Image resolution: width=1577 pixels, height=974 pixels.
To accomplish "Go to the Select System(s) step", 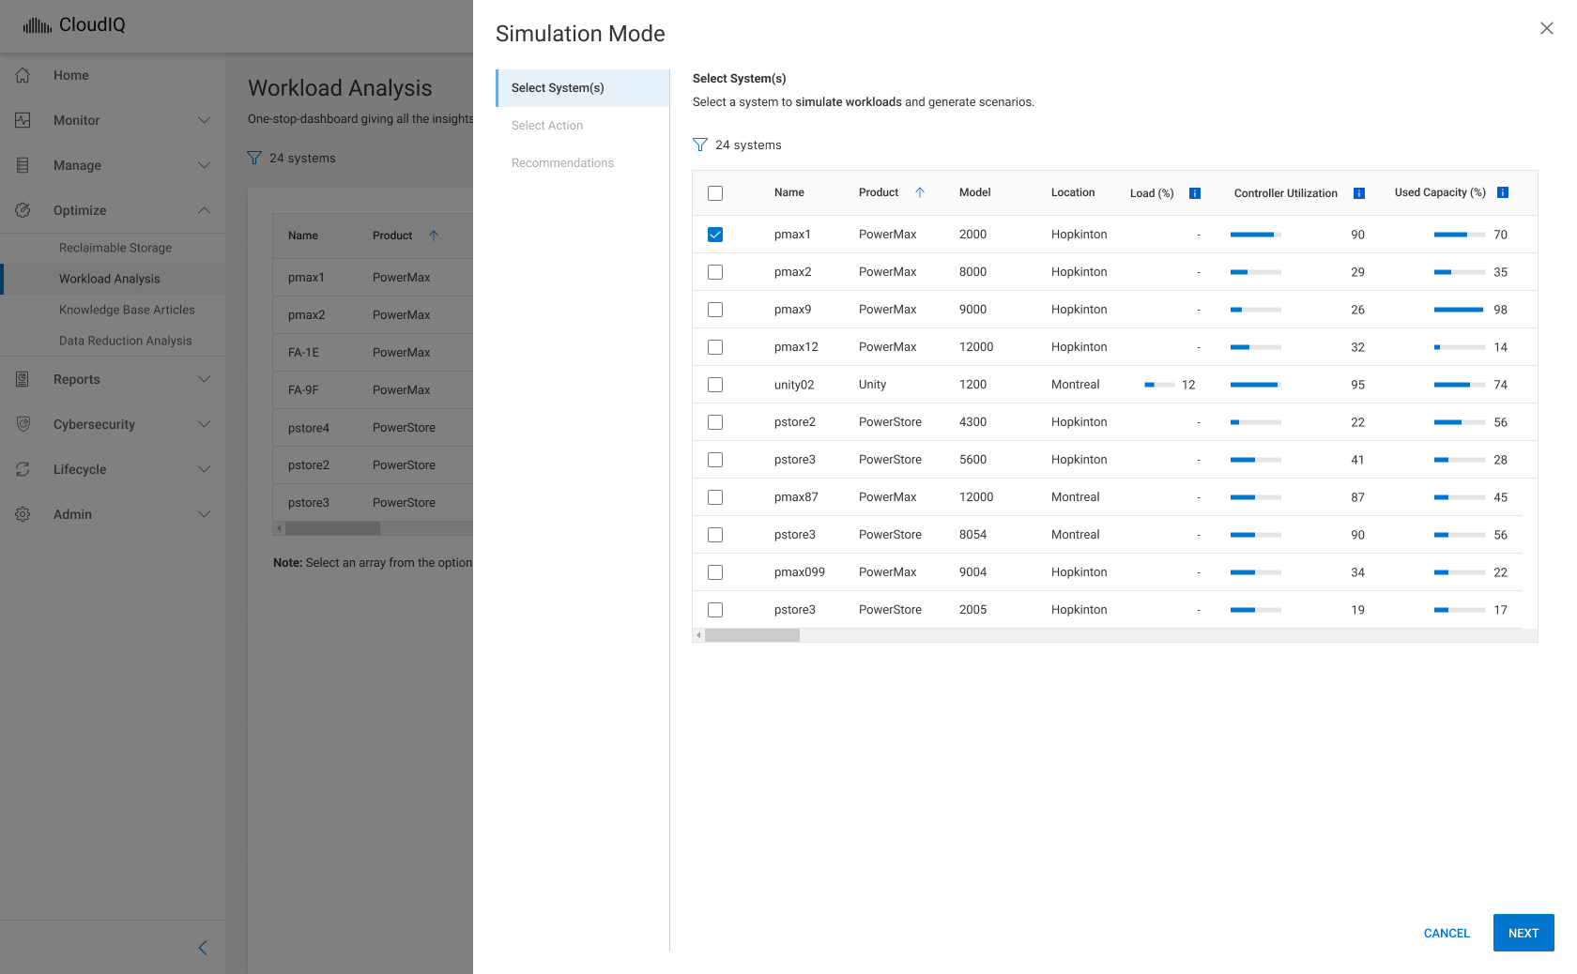I will point(583,88).
